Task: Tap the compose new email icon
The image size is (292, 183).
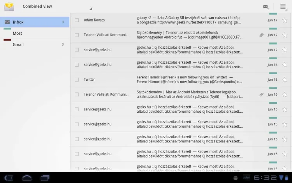Action: (266, 7)
